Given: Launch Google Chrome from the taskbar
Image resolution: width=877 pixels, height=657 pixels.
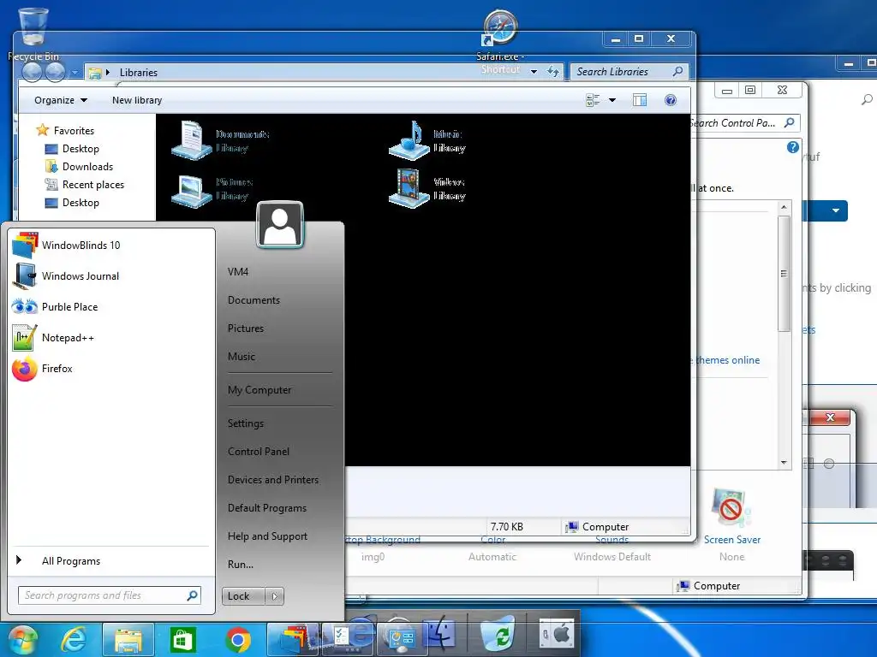Looking at the screenshot, I should pos(238,640).
